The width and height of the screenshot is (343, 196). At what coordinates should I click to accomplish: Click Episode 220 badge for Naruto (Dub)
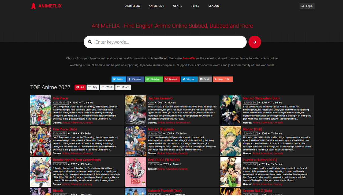250,133
